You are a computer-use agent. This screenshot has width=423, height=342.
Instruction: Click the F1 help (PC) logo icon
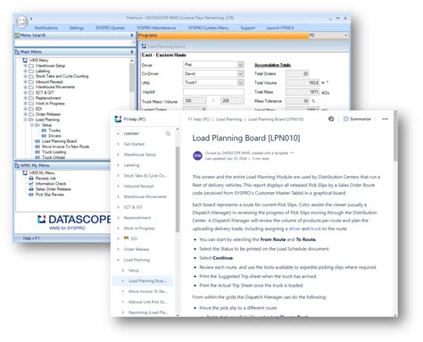click(x=118, y=119)
